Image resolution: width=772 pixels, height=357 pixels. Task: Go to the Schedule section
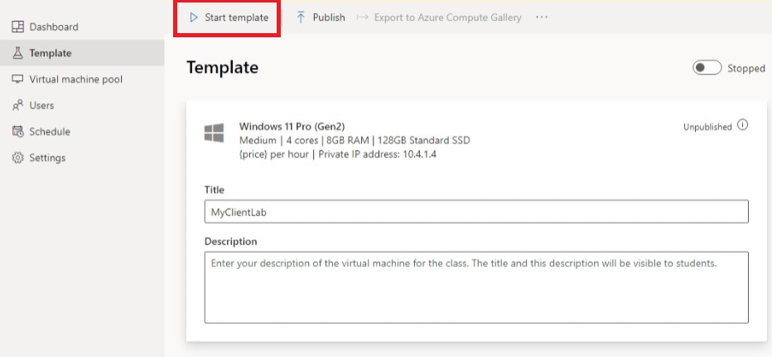click(50, 132)
